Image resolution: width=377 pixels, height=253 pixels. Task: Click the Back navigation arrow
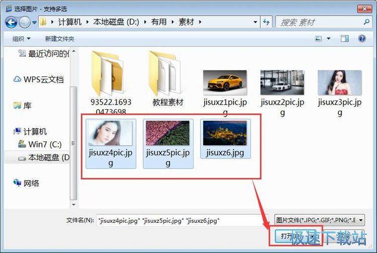11,22
